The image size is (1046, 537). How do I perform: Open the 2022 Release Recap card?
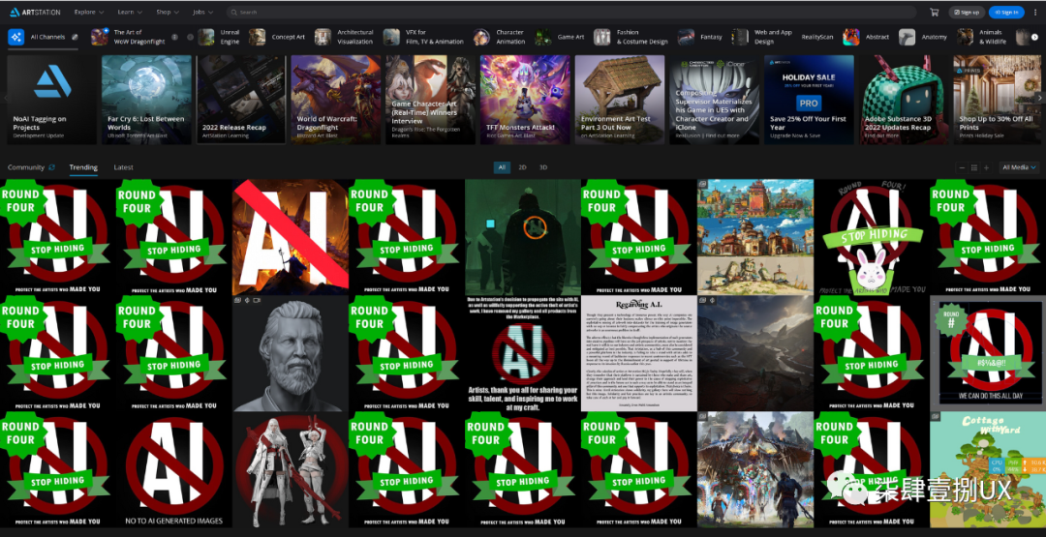(241, 100)
